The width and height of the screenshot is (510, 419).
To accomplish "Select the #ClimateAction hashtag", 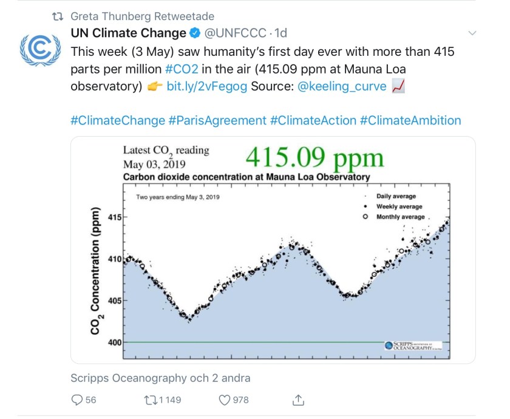I will point(313,120).
